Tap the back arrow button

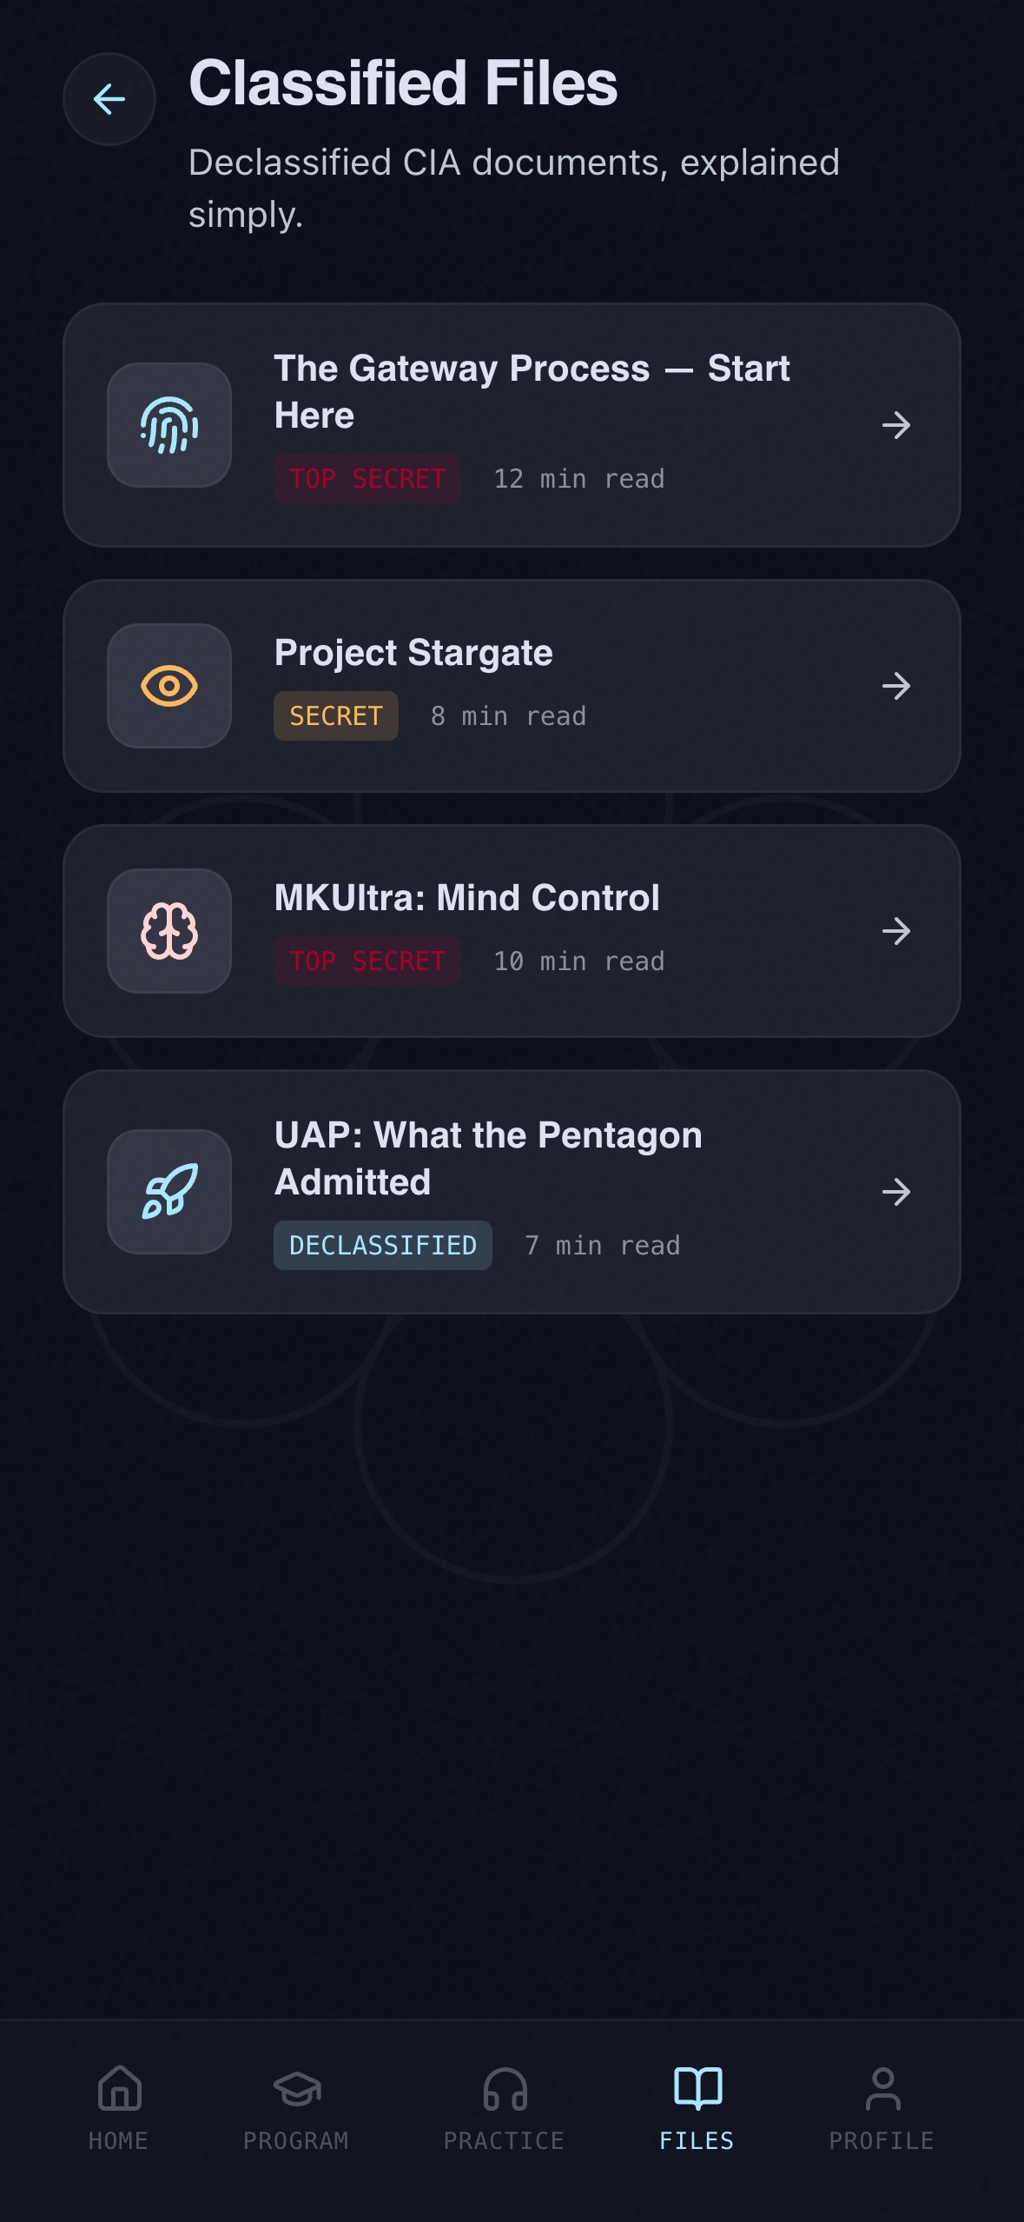pos(109,99)
